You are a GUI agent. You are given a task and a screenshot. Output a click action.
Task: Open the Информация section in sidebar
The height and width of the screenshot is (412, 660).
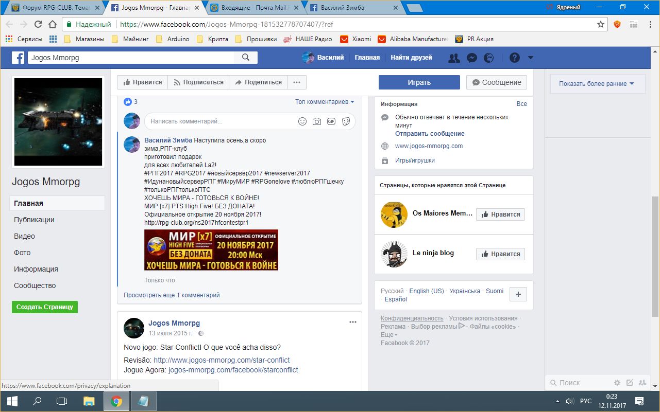pyautogui.click(x=36, y=269)
